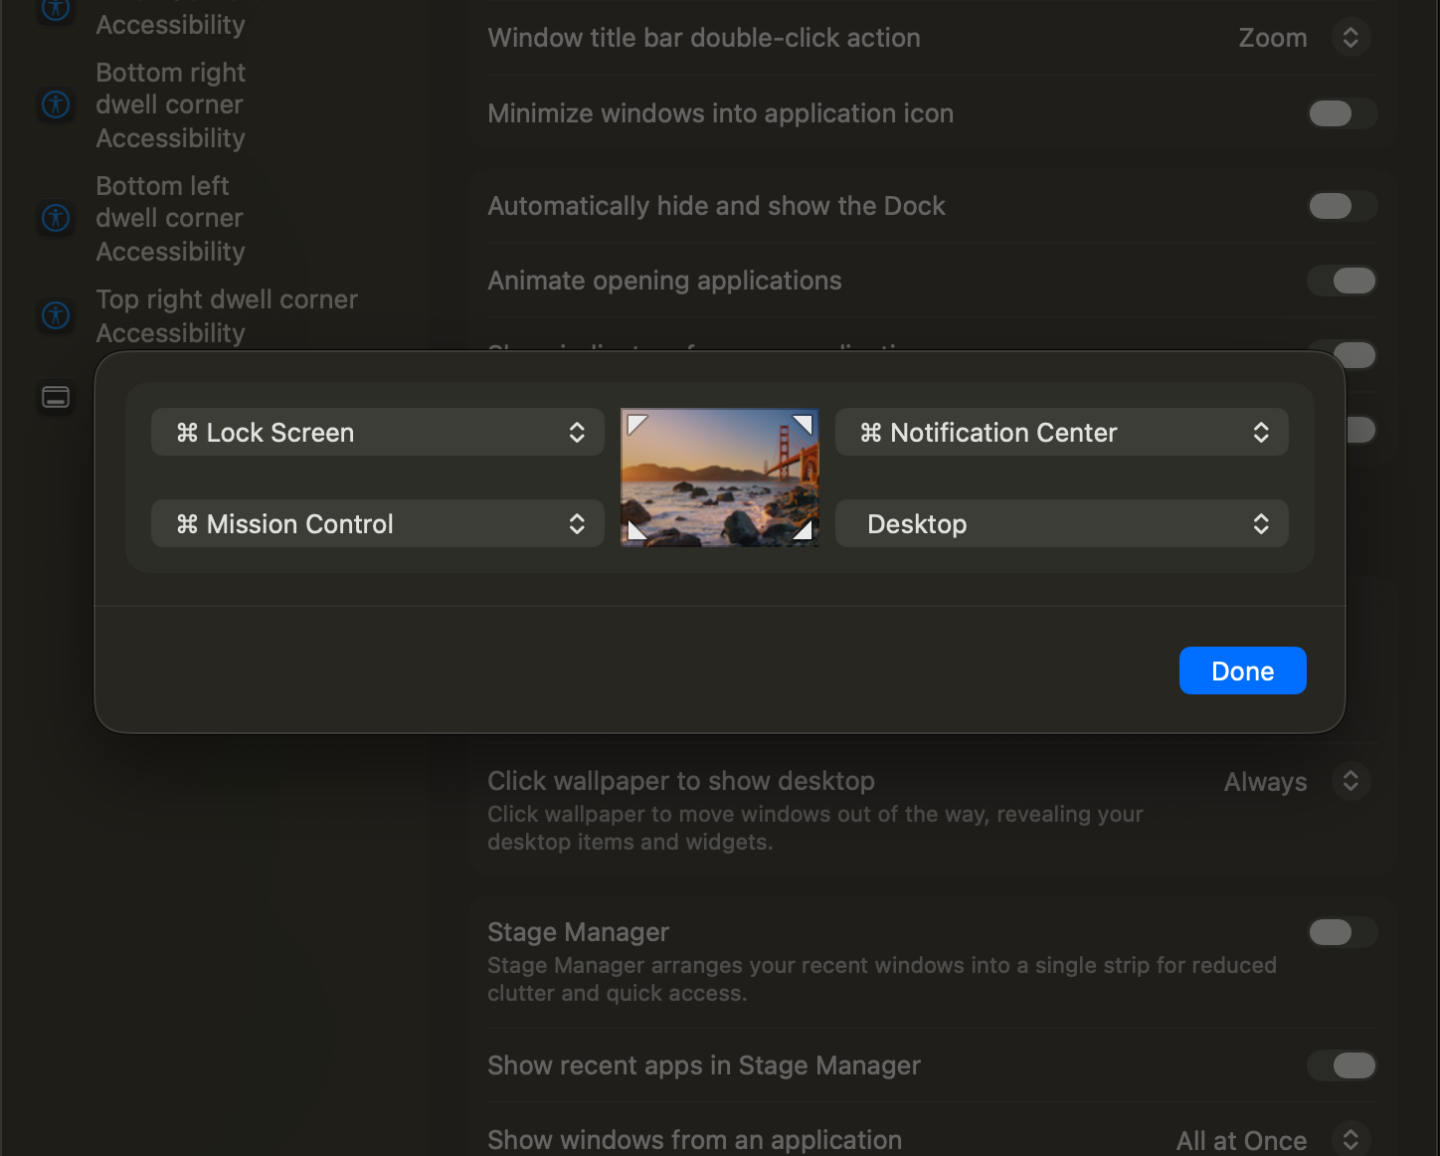Open the Mission Control hot corner dropdown
Viewport: 1440px width, 1156px height.
(378, 524)
